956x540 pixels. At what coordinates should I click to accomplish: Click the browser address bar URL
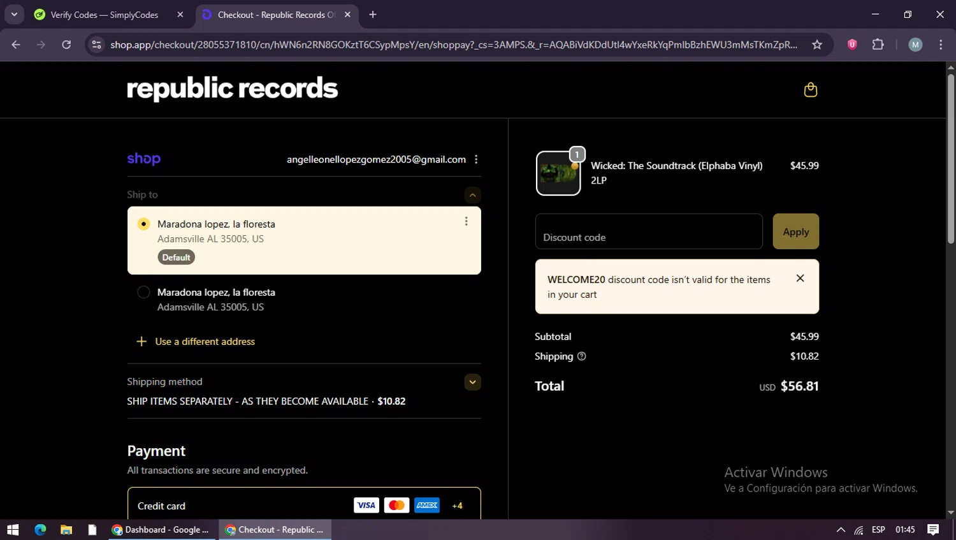(453, 45)
